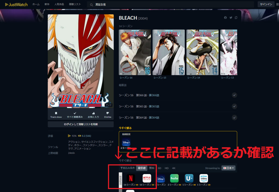Viewport: 279px width, 192px height.
Task: Open シーズン 13 cover thumbnail
Action: [229, 52]
